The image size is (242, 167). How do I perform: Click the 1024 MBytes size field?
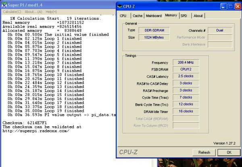coord(154,38)
